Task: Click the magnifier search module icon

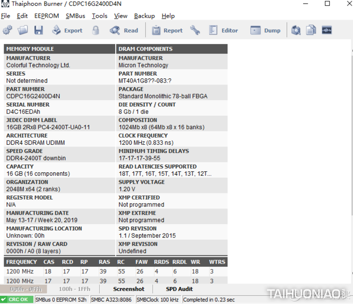Action: click(296, 30)
